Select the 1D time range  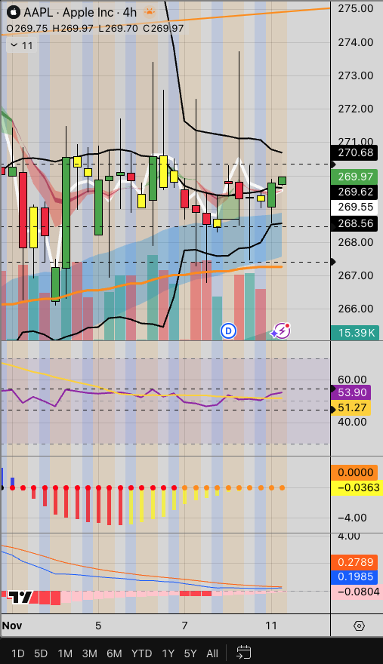point(17,653)
